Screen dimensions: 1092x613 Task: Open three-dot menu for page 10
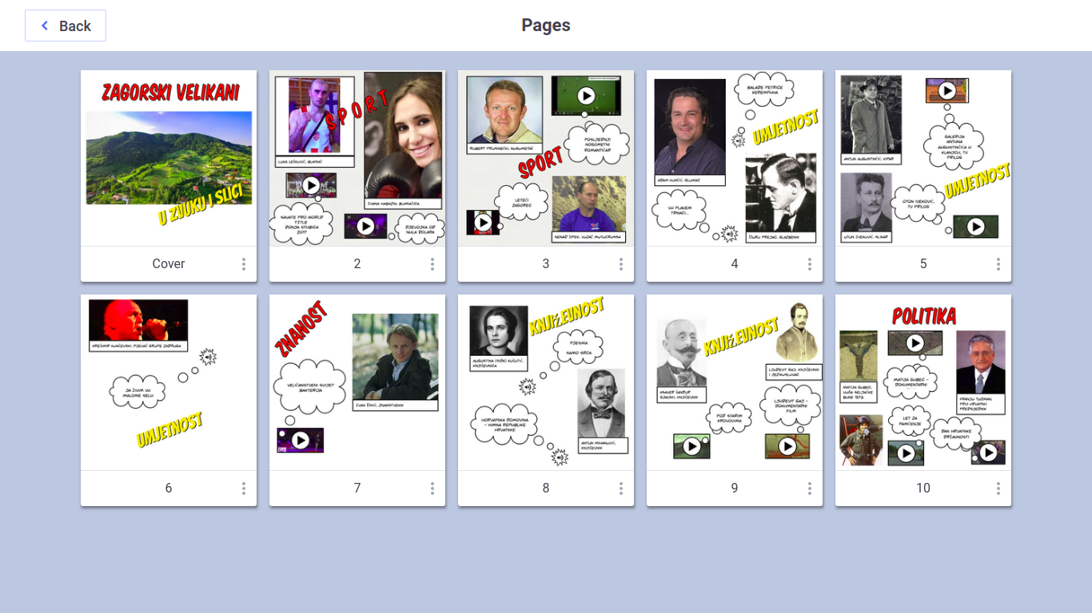click(998, 488)
